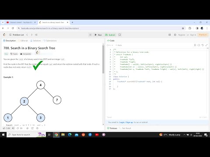Switch to the Description tab
Image resolution: width=210 pixels, height=157 pixels.
coord(10,41)
